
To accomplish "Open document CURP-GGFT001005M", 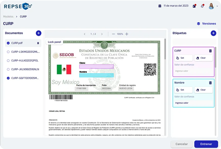I will click(x=25, y=78).
